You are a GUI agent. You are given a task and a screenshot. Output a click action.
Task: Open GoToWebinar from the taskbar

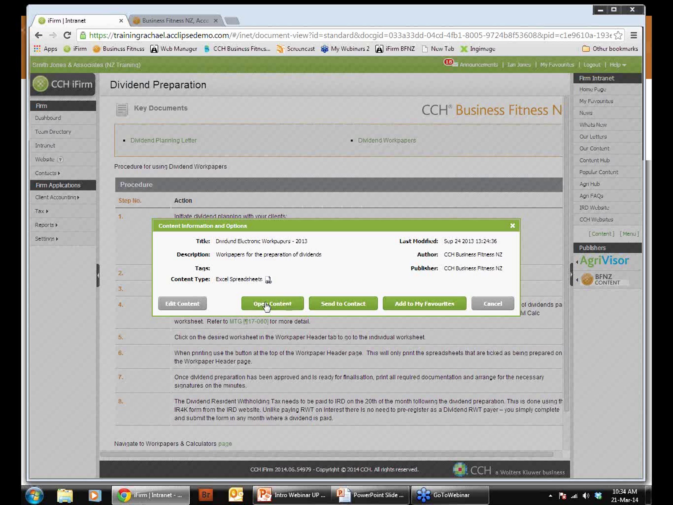pos(450,495)
